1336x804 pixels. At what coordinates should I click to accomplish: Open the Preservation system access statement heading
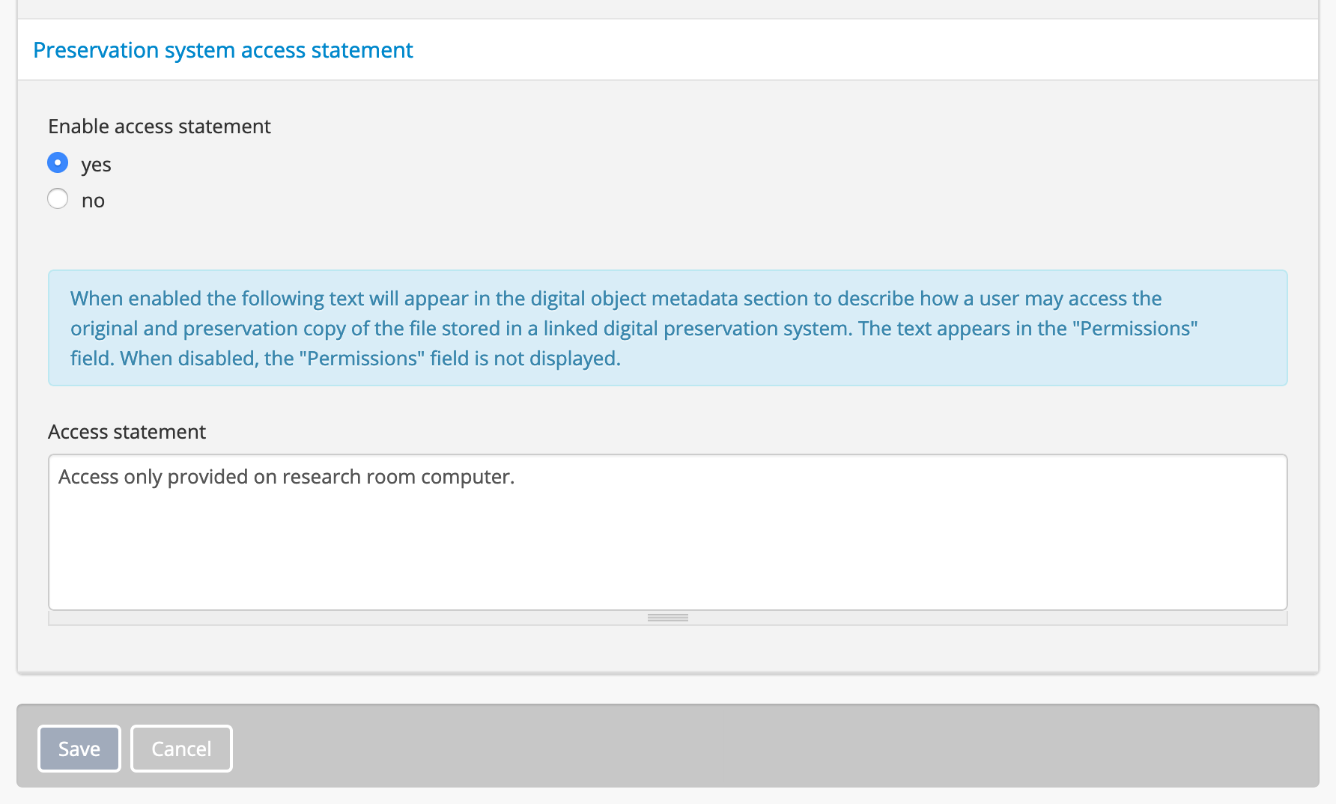pos(222,50)
